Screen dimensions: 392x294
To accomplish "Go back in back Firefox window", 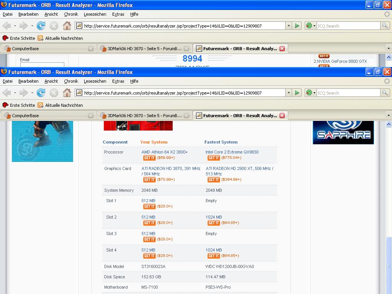I will pyautogui.click(x=7, y=26).
